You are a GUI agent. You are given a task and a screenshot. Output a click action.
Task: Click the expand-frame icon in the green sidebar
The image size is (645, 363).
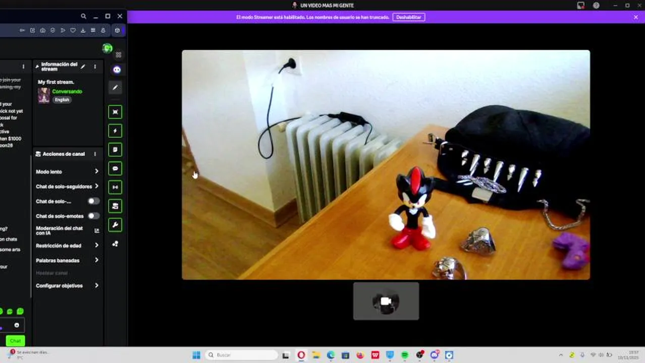coord(115,112)
